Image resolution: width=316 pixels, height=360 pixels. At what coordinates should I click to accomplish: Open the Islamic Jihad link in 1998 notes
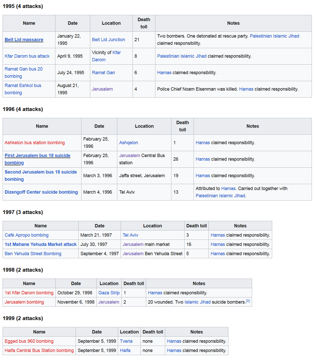(197, 302)
